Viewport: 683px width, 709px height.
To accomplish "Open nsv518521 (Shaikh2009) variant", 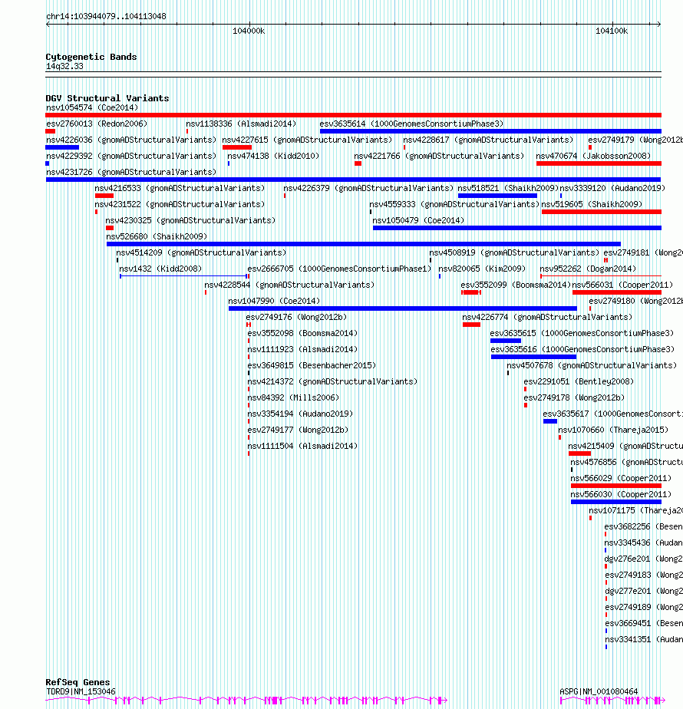I will (x=508, y=188).
